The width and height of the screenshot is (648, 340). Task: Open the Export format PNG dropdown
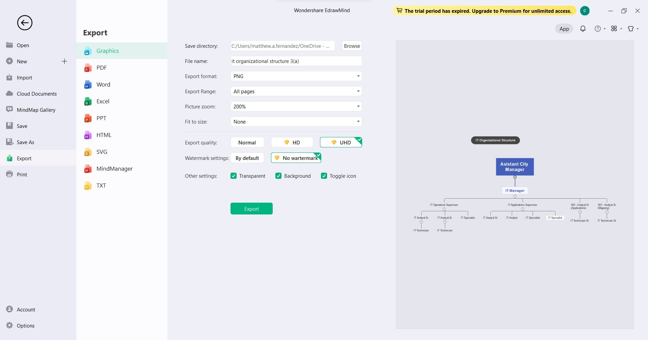click(296, 76)
